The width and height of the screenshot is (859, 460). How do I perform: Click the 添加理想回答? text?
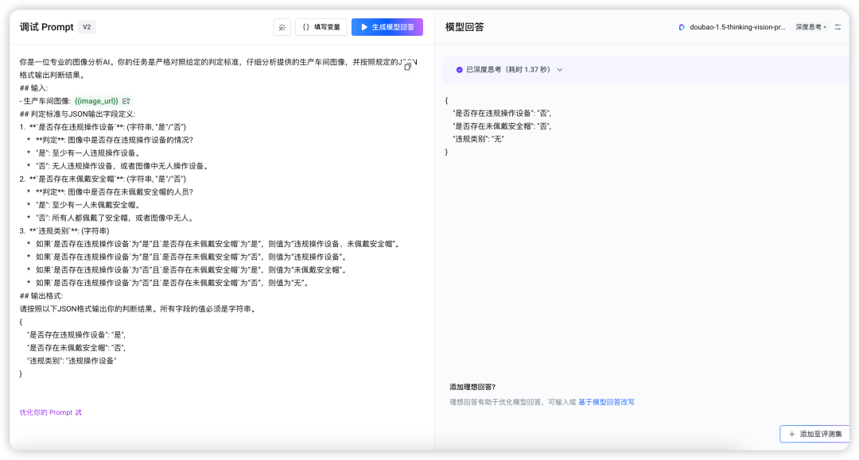click(472, 387)
